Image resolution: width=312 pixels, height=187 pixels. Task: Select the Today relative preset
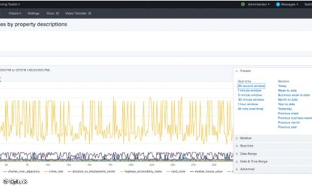point(282,86)
